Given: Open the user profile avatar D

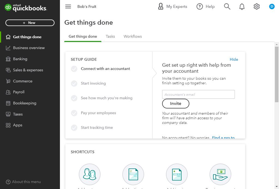Looking at the screenshot, I should coord(272,7).
